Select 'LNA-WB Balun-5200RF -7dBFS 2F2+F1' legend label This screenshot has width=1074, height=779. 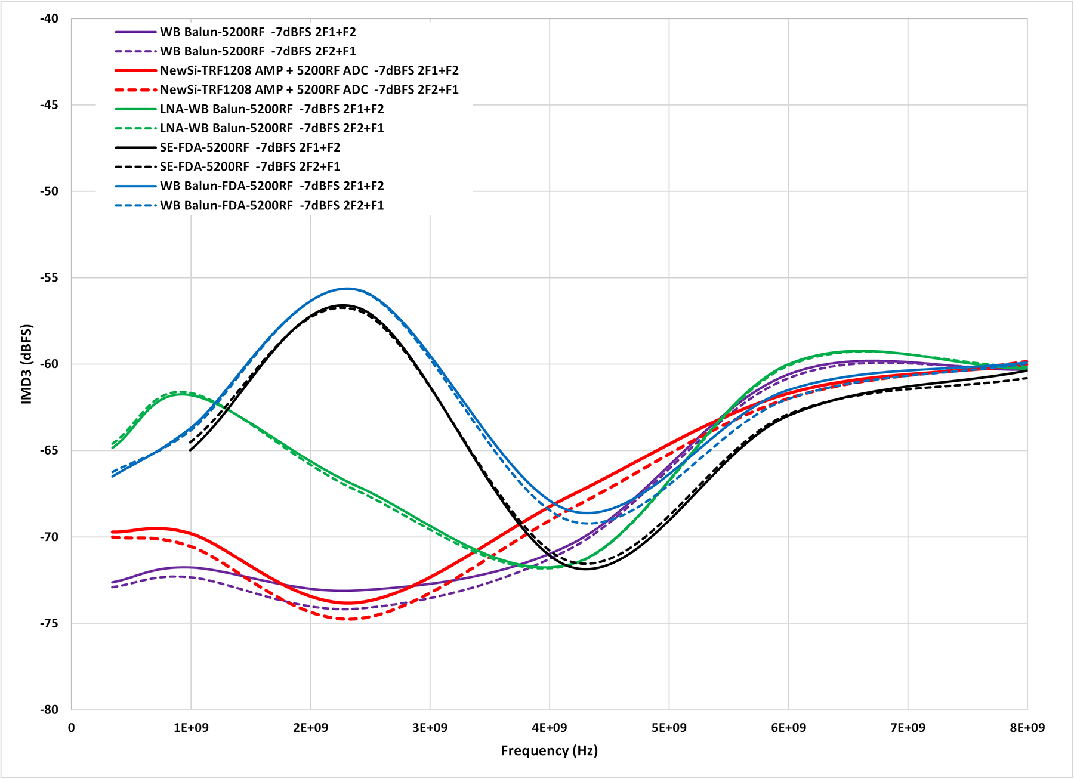pyautogui.click(x=271, y=128)
